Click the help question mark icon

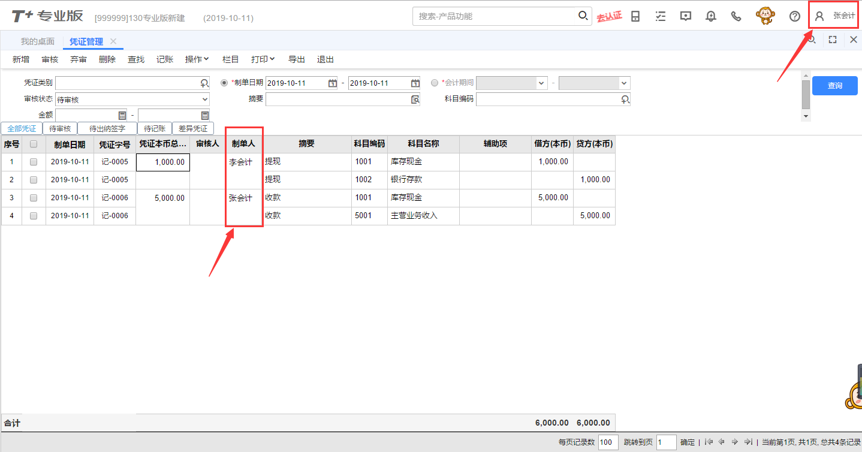(x=795, y=16)
